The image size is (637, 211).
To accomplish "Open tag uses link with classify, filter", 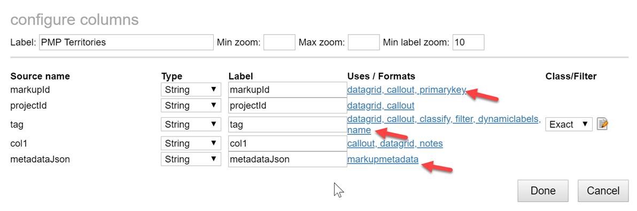I will coord(444,125).
